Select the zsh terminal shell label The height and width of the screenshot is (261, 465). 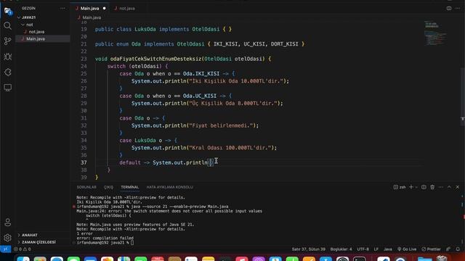(400, 187)
